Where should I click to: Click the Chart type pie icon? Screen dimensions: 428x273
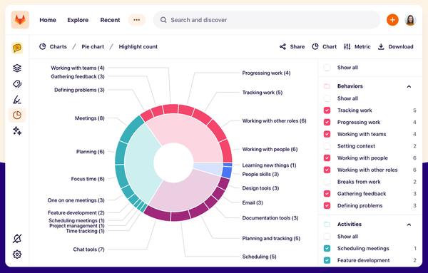pos(315,46)
